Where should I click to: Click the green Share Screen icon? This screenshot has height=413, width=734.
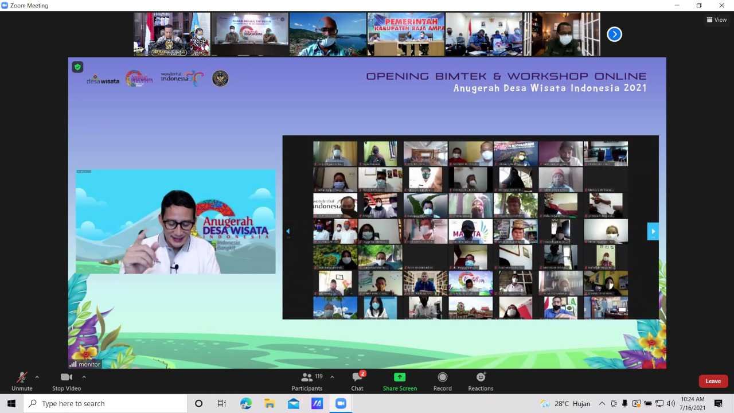400,377
